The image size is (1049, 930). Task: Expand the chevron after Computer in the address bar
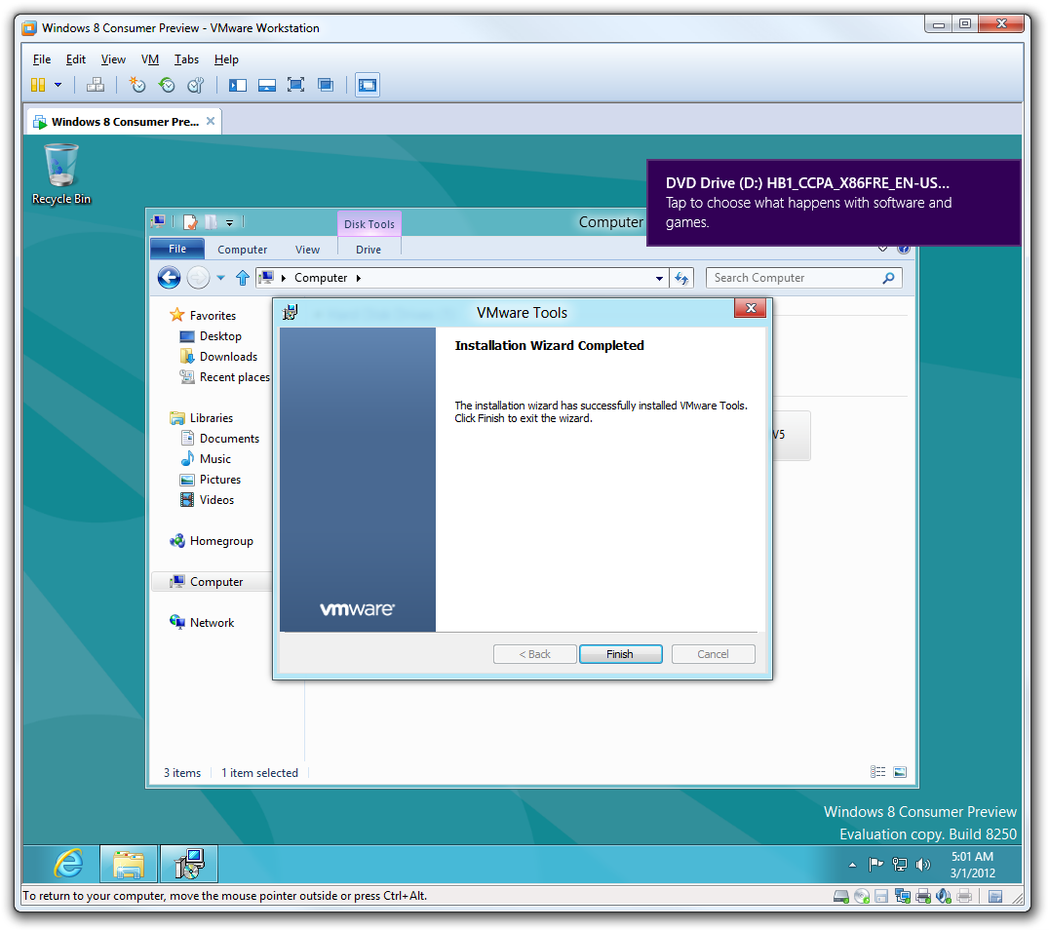[x=359, y=279]
